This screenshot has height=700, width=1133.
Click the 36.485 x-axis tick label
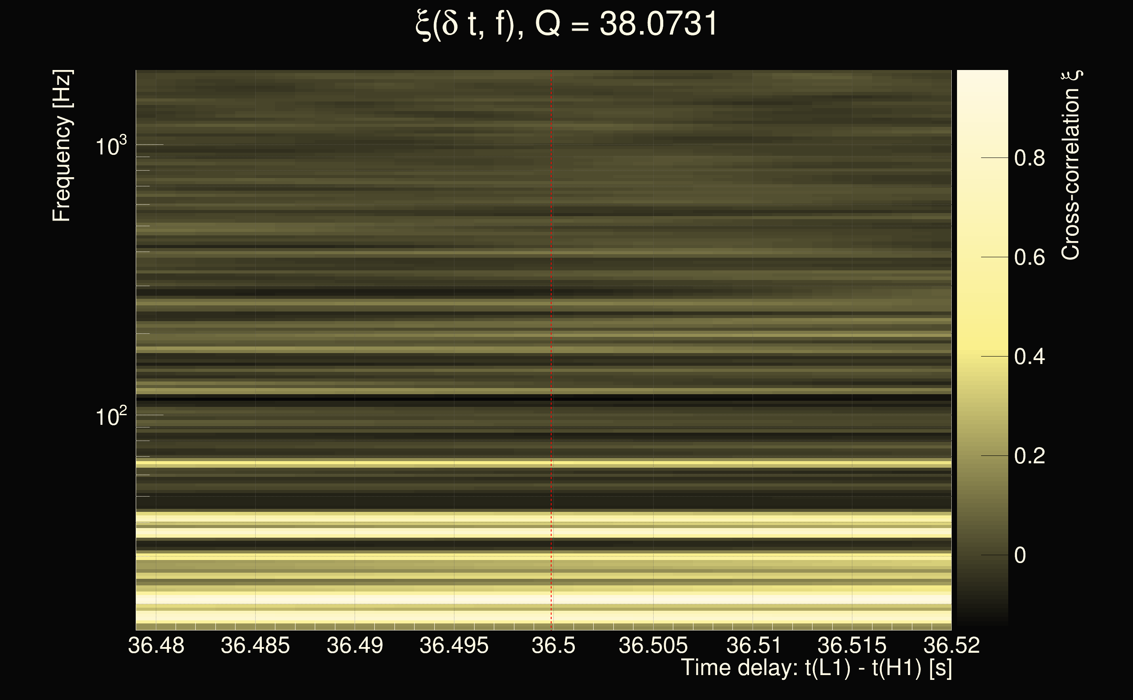pos(255,645)
